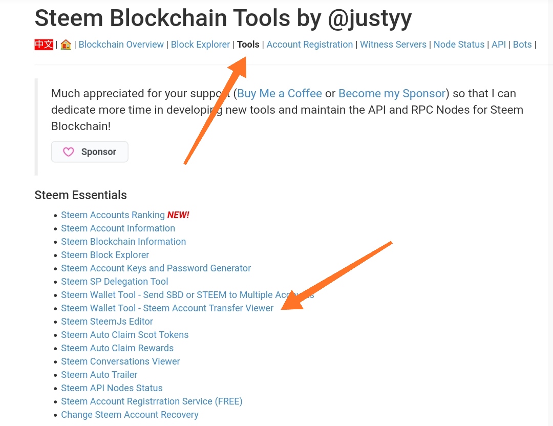This screenshot has width=553, height=426.
Task: Click the heart icon in Sponsor button
Action: (69, 152)
